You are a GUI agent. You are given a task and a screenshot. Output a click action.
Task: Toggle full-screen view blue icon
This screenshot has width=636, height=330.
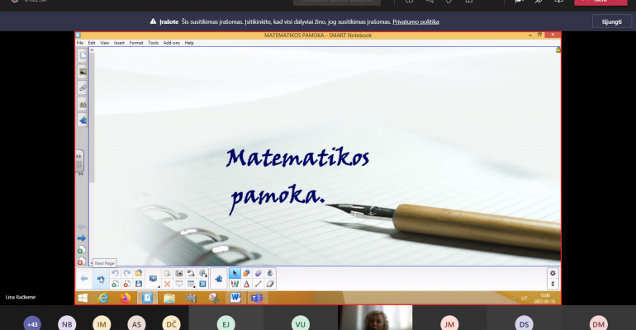pos(203,284)
